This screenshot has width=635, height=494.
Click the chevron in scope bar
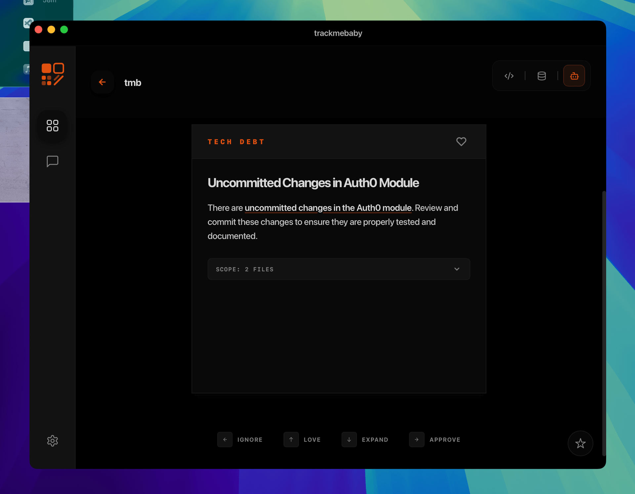click(457, 269)
